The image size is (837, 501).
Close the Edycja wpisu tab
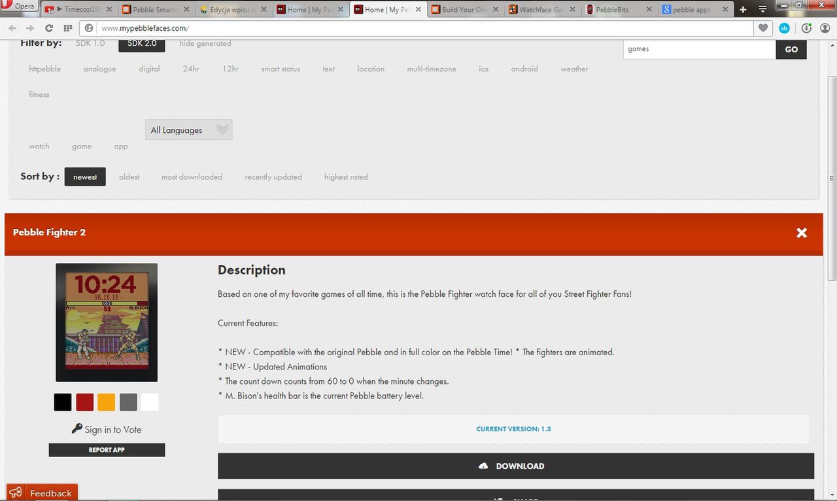click(263, 10)
